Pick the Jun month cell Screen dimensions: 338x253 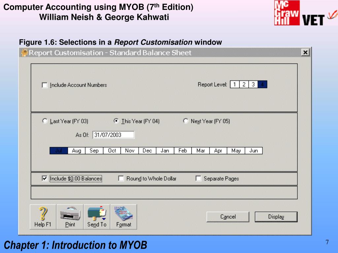click(x=254, y=151)
